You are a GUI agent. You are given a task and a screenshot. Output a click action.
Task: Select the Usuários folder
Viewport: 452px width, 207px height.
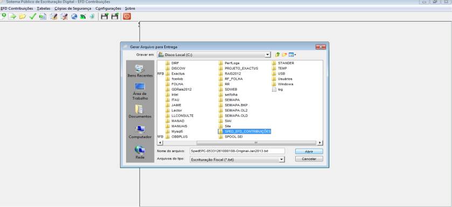point(282,79)
